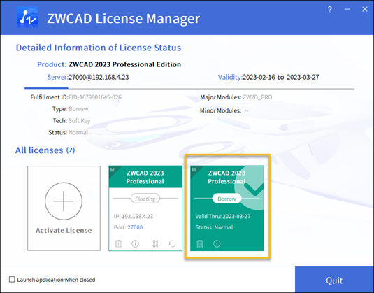The image size is (374, 293).
Task: Enable Launch application when closed checkbox
Action: (12, 280)
